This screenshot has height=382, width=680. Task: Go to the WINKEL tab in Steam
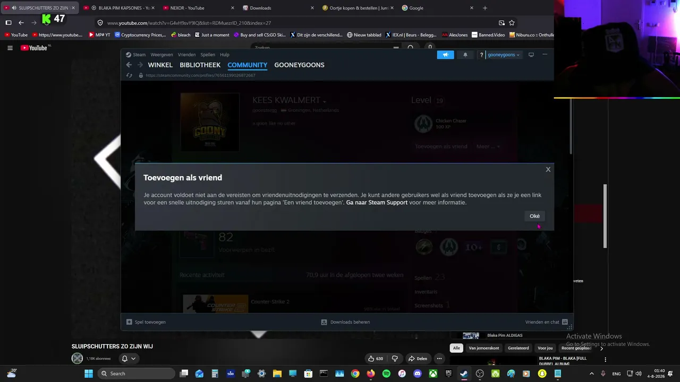coord(160,65)
